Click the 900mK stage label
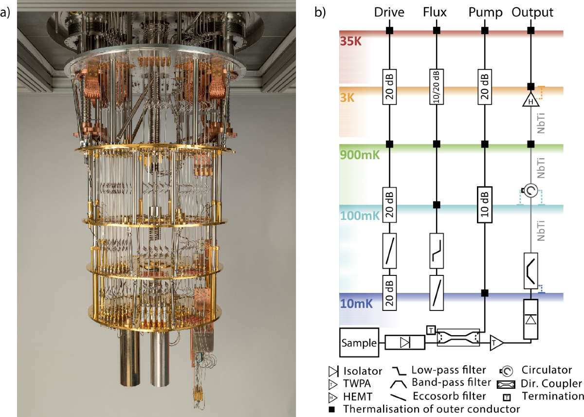The image size is (584, 417). [358, 155]
